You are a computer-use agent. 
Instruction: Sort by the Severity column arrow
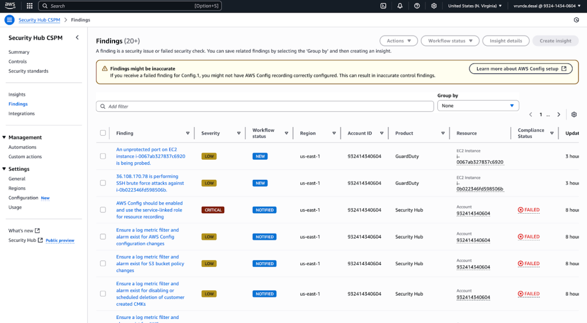pos(238,133)
